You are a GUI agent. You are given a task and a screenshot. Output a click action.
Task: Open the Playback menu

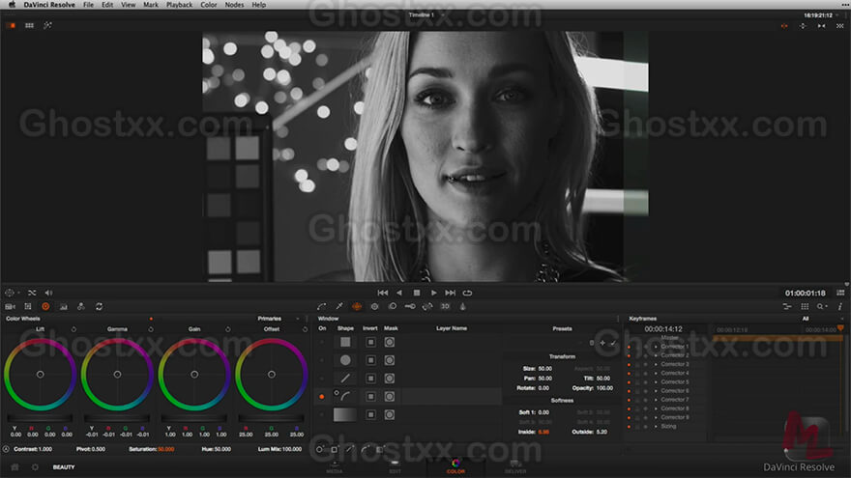coord(179,5)
